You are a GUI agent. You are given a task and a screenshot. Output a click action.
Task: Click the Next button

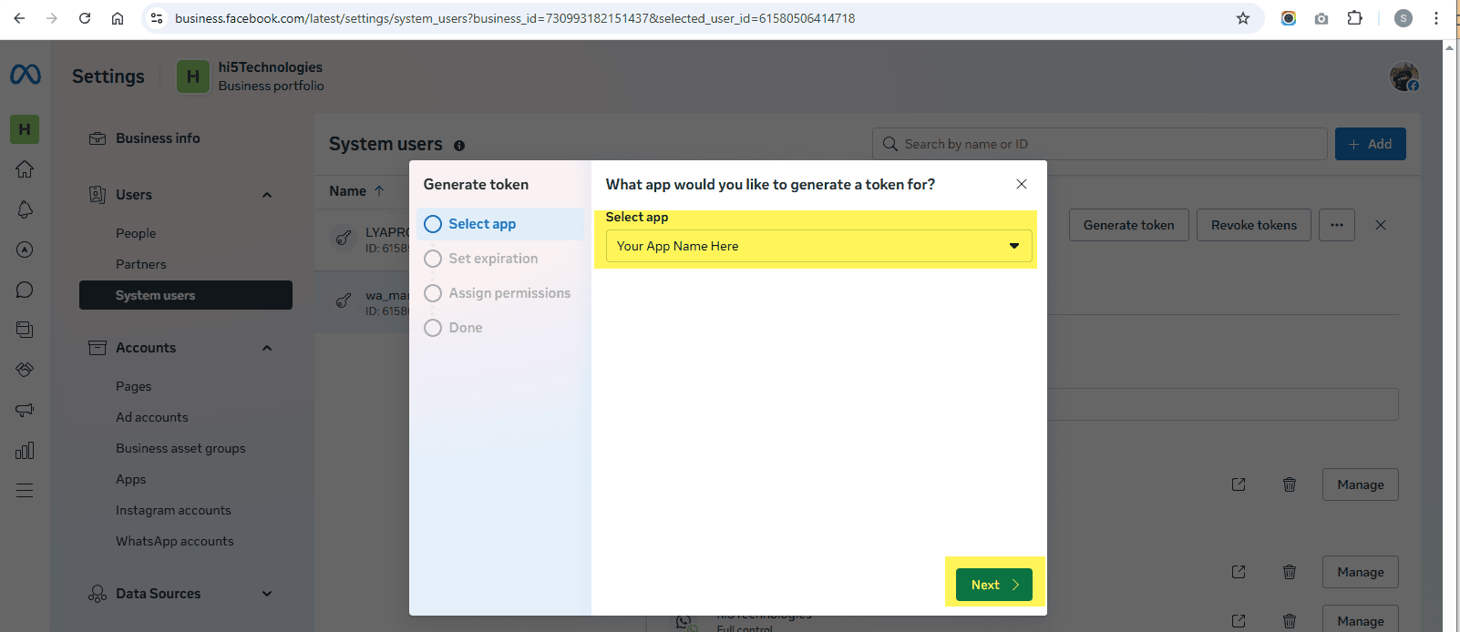[994, 585]
